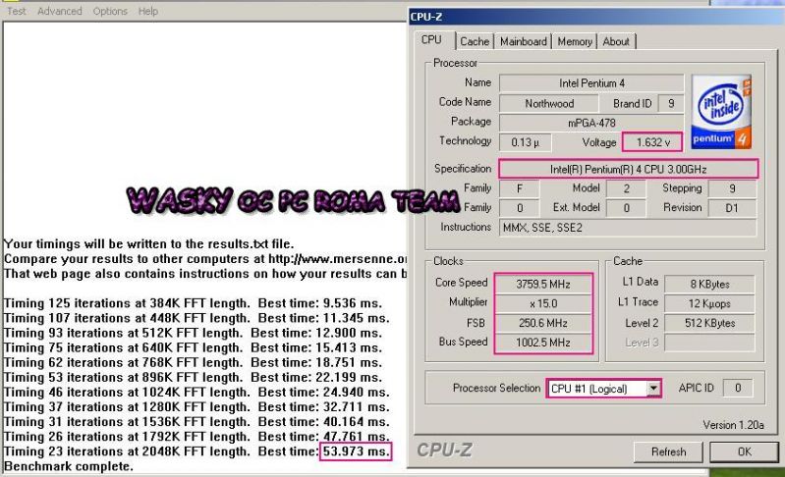The width and height of the screenshot is (785, 477).
Task: Select the CPU tab in CPU-Z
Action: (x=431, y=40)
